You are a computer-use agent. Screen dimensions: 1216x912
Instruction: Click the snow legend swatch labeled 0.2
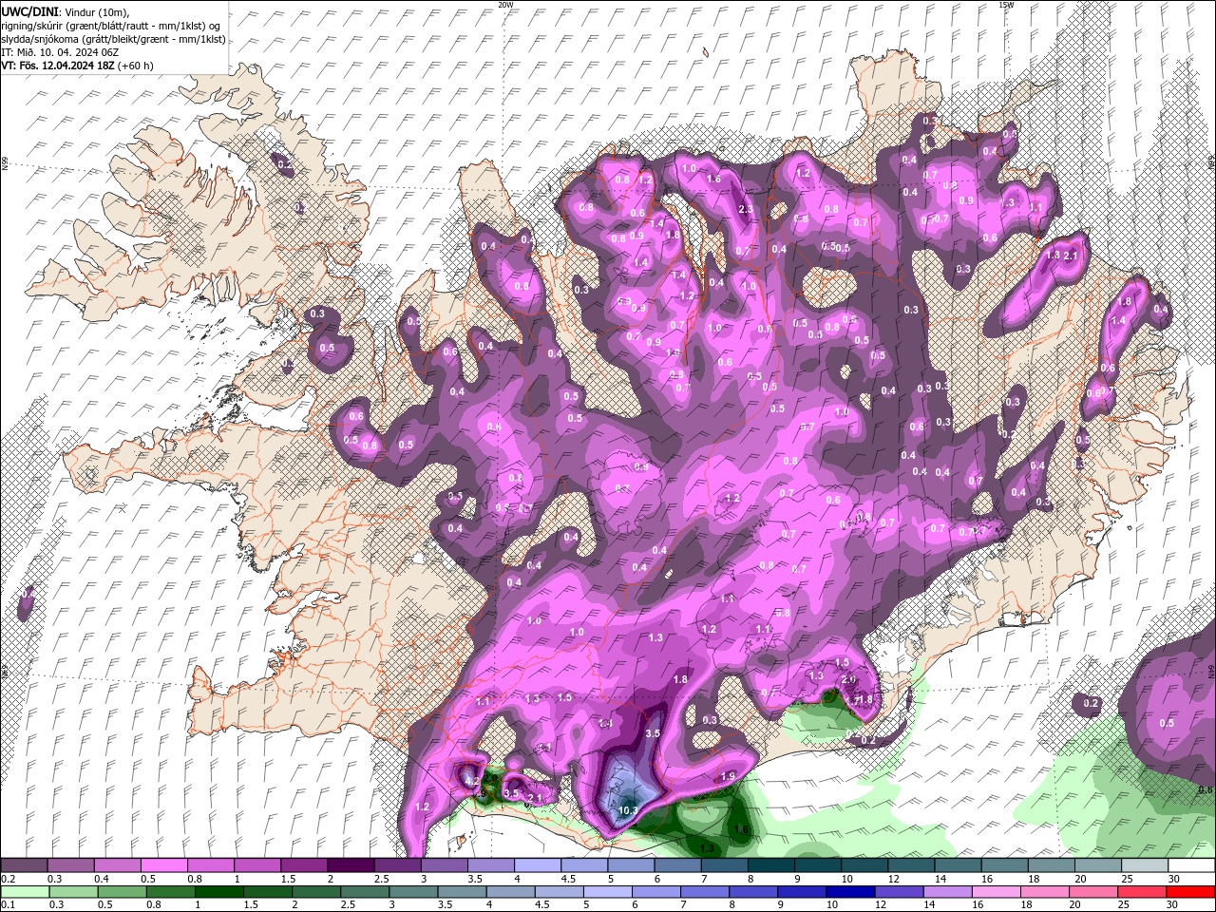pyautogui.click(x=24, y=865)
